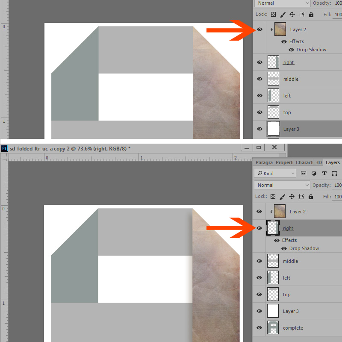The image size is (342, 342).
Task: Click the adjustment layer filter icon
Action: (314, 174)
